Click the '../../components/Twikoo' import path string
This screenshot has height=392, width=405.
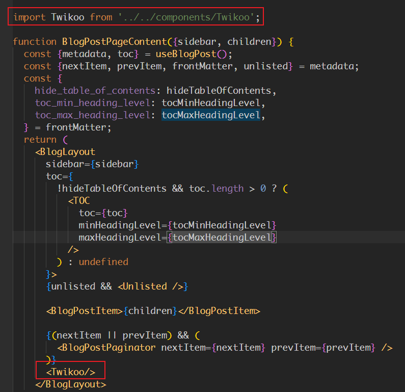click(186, 17)
